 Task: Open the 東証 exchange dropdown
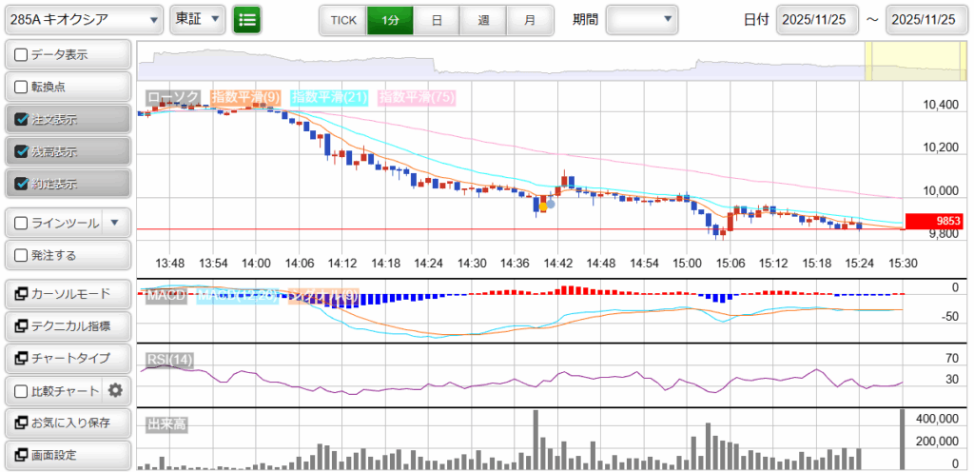[198, 19]
